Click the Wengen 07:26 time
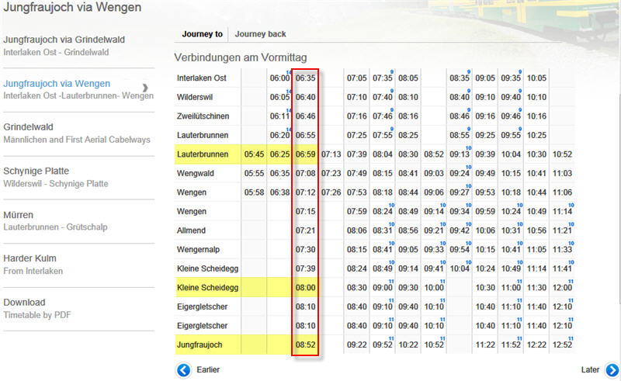621x381 pixels. coord(331,192)
